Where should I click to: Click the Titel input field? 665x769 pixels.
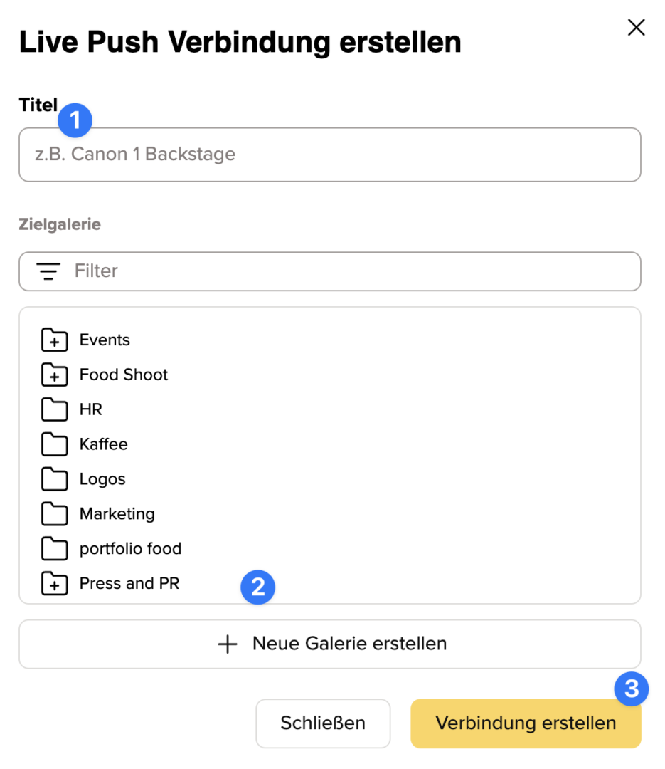tap(329, 155)
